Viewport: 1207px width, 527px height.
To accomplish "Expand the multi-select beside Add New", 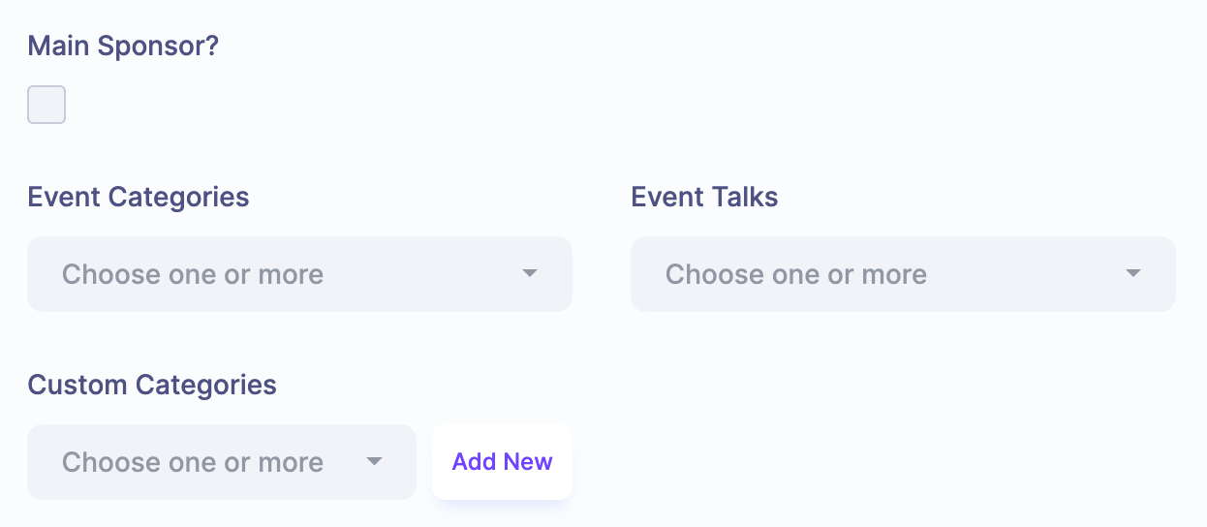I will click(222, 462).
